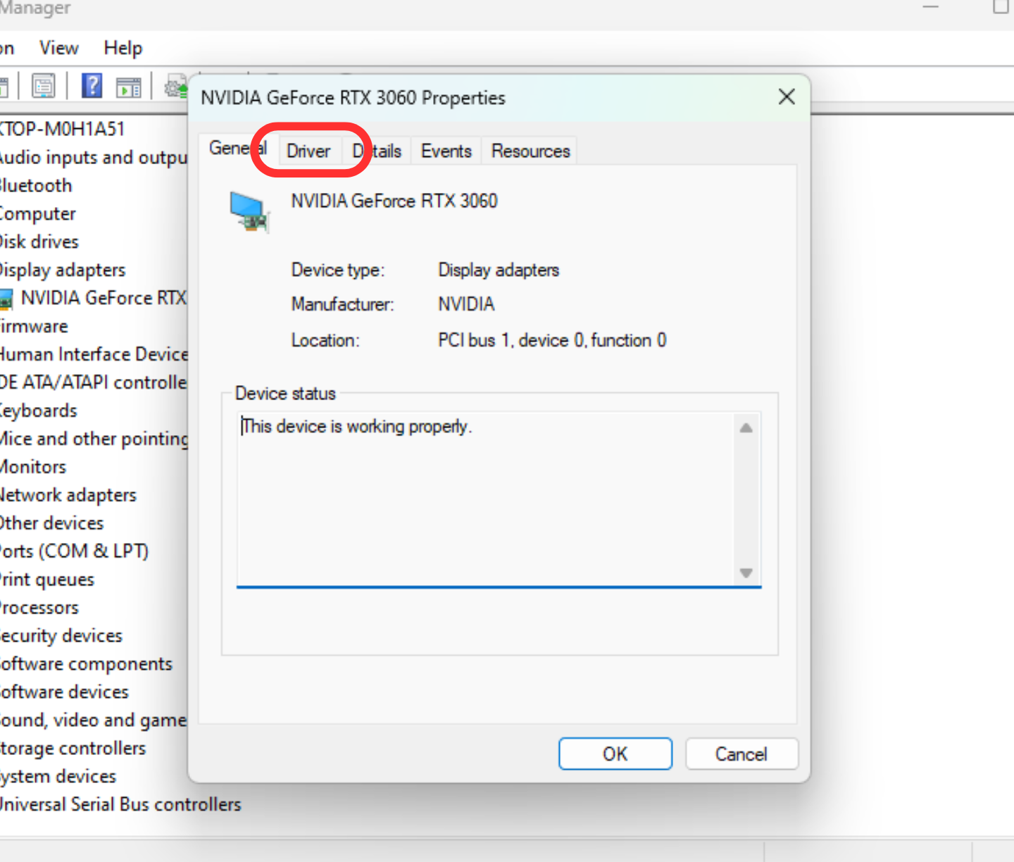Viewport: 1014px width, 862px height.
Task: Select the Other devices category
Action: coord(51,523)
